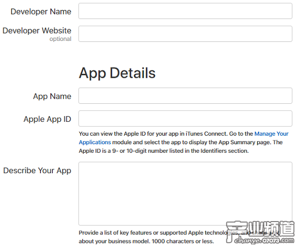This screenshot has height=247, width=299.
Task: Click the 'Identifiers section' help text
Action: point(222,151)
